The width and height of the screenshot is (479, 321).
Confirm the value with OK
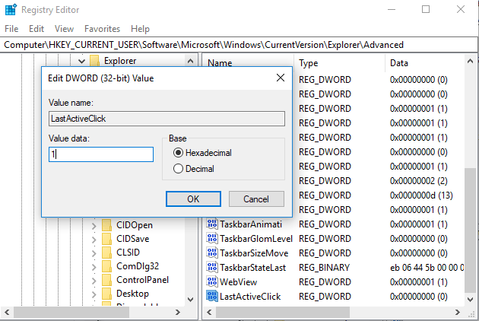pyautogui.click(x=192, y=199)
